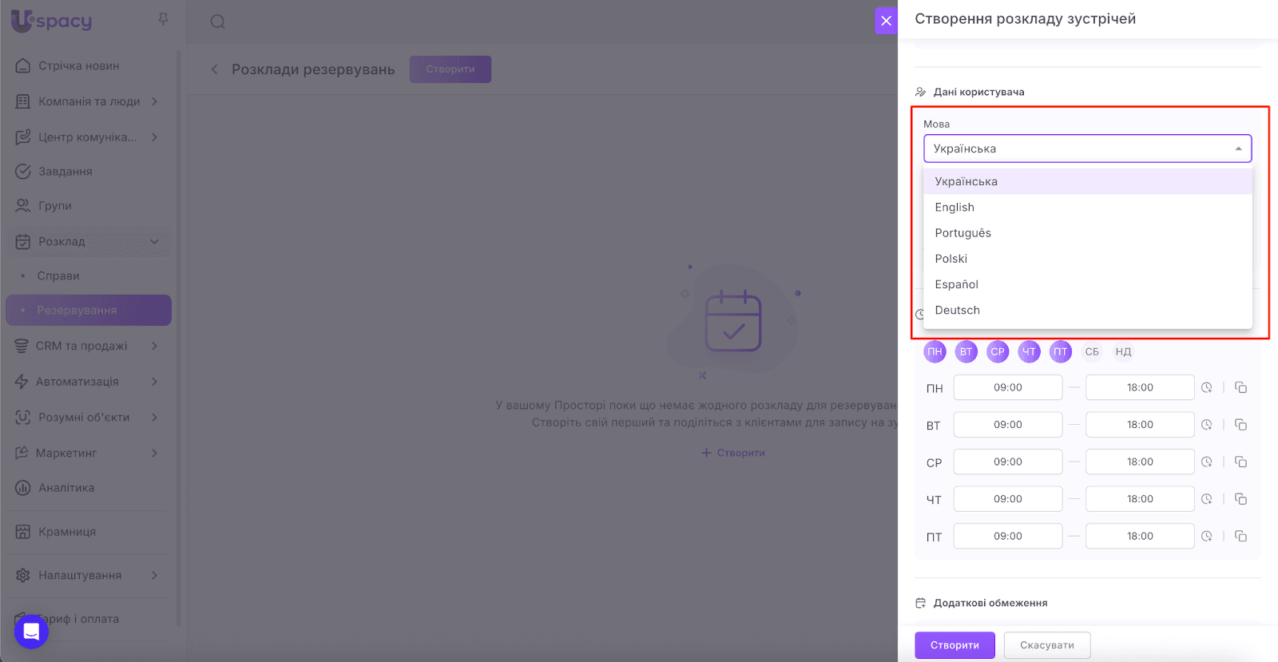This screenshot has height=662, width=1278.
Task: Click the Автоматизація lightning icon
Action: [22, 381]
